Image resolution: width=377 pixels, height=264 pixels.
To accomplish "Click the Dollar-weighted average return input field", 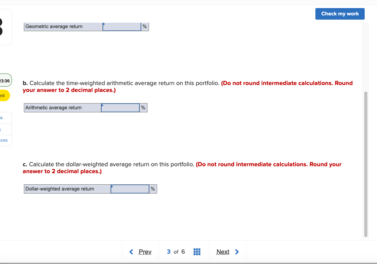I will [x=129, y=189].
